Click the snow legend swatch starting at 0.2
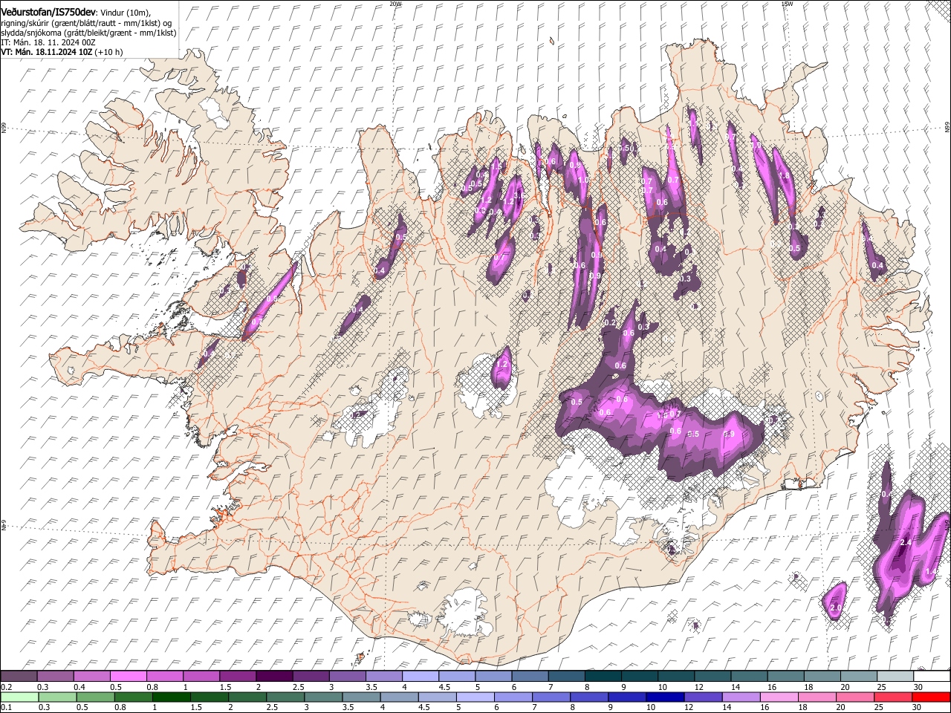The image size is (951, 713). (x=19, y=676)
